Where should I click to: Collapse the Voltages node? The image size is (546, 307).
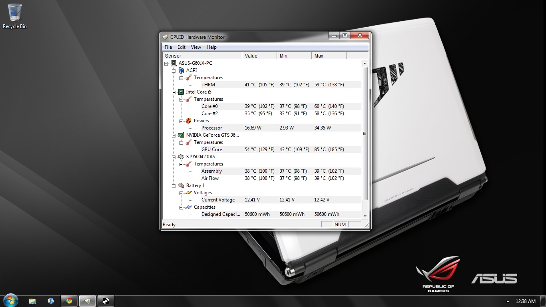click(181, 193)
